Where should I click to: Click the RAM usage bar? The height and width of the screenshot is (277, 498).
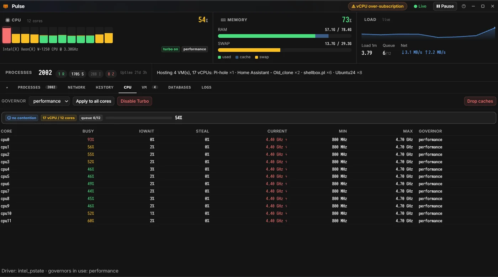click(x=285, y=36)
